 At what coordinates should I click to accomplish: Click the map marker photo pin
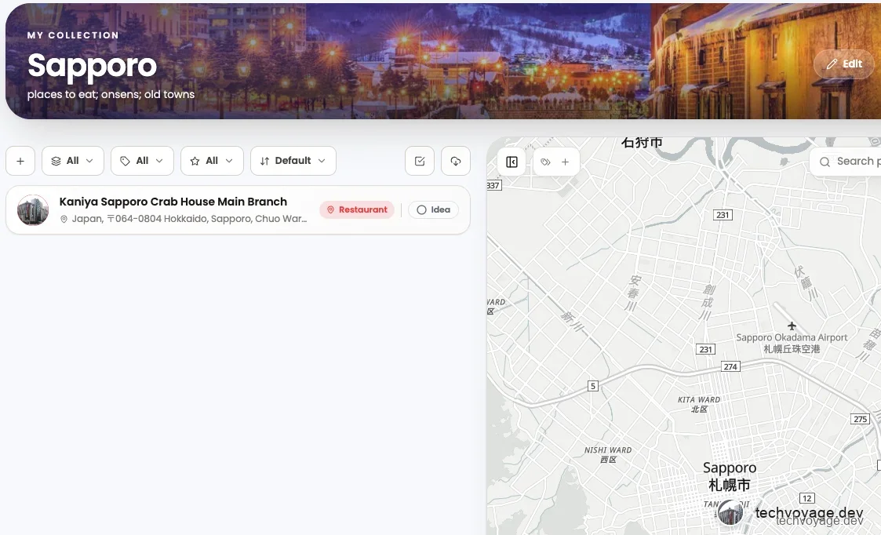pos(730,513)
